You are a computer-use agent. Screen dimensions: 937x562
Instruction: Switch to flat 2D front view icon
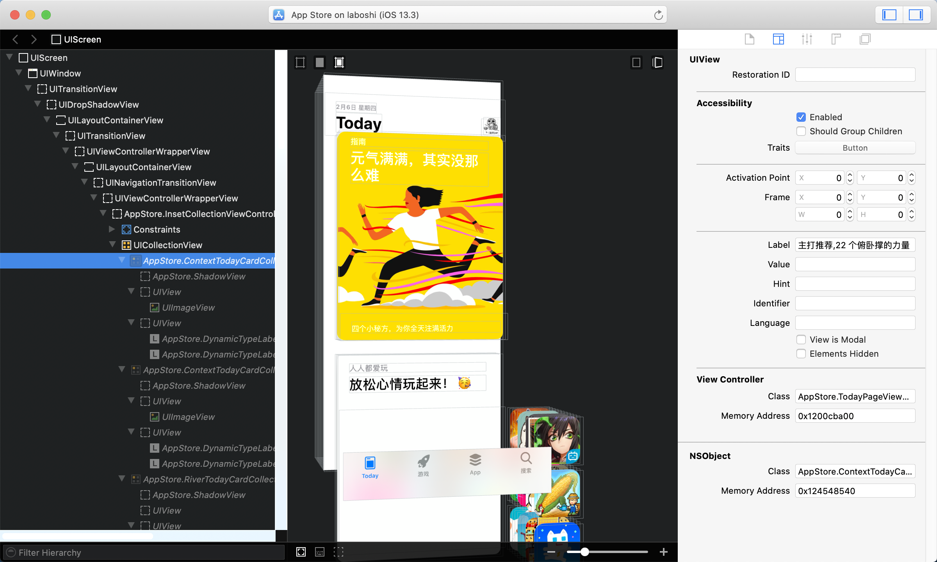(x=636, y=62)
